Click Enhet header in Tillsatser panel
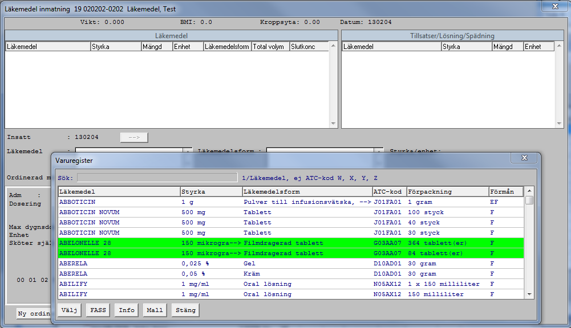 click(x=538, y=47)
